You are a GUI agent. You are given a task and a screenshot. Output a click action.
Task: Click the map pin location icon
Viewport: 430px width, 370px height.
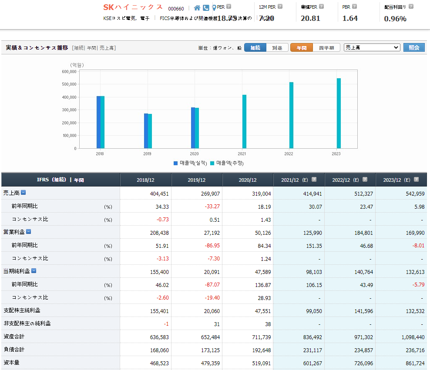point(214,8)
